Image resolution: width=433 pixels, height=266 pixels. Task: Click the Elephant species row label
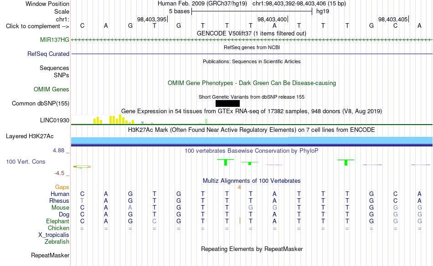pos(58,221)
